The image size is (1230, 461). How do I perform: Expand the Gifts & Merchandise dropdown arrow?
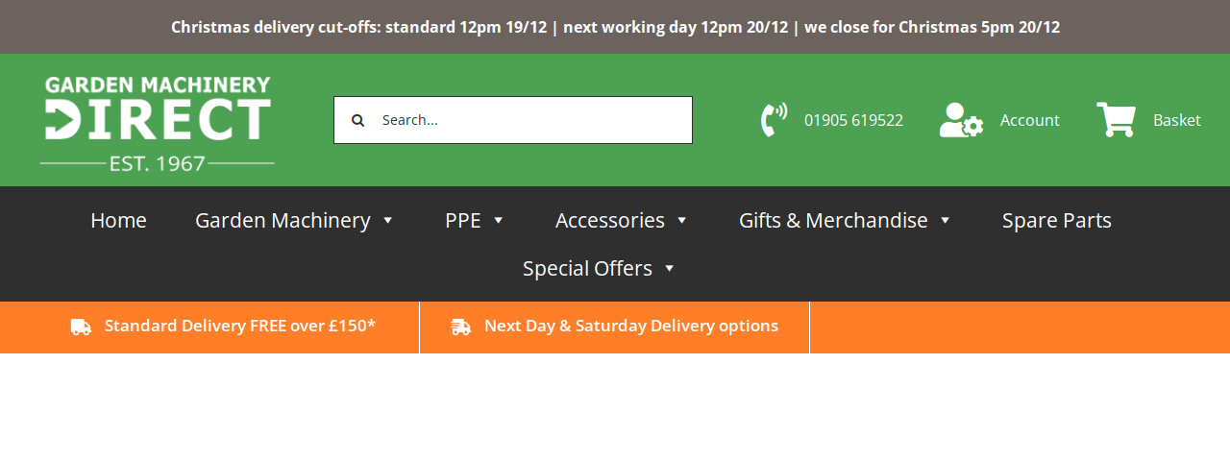(946, 220)
